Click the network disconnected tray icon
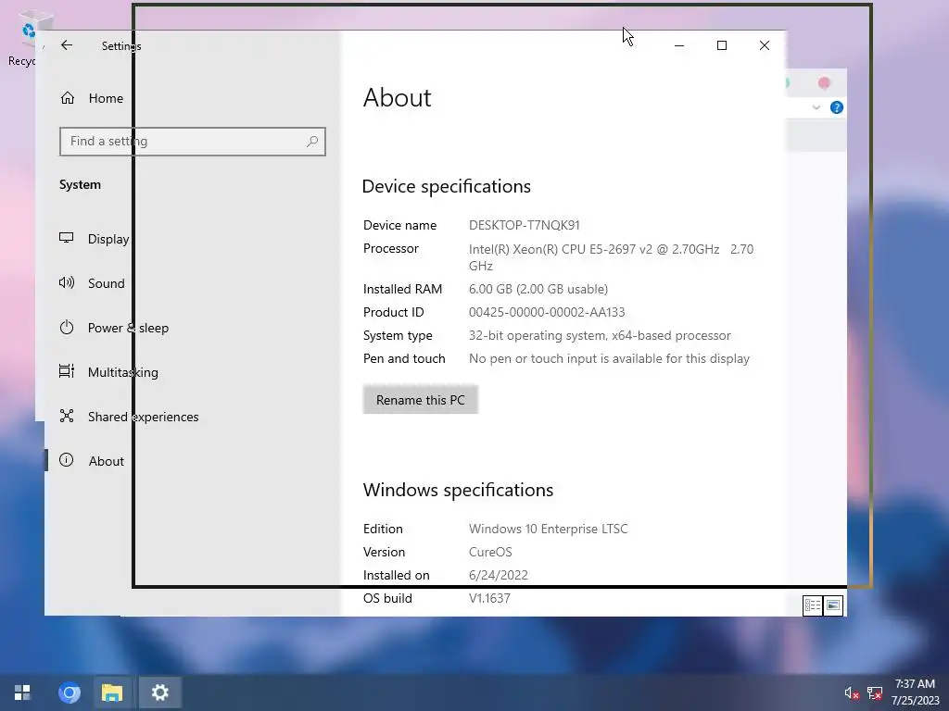 875,692
